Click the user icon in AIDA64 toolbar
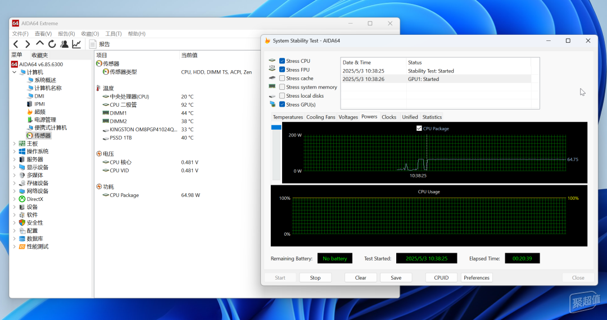This screenshot has width=607, height=320. click(x=64, y=44)
